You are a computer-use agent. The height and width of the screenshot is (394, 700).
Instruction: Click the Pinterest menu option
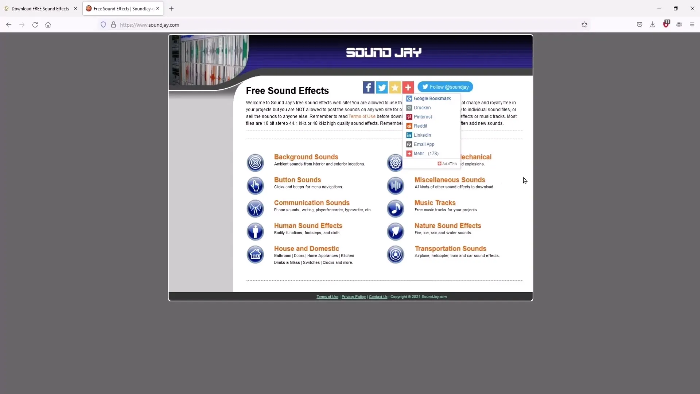[x=423, y=117]
